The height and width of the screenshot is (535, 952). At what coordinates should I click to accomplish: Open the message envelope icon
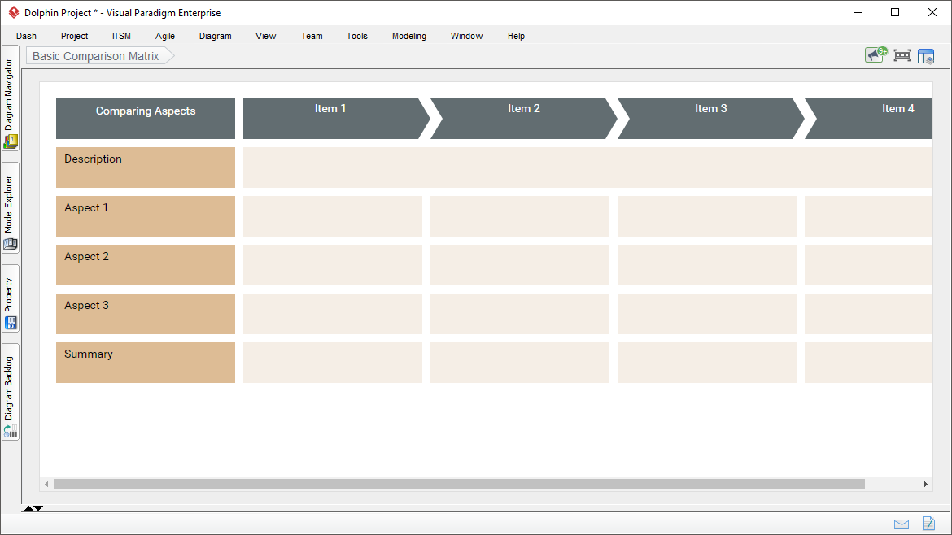(902, 524)
